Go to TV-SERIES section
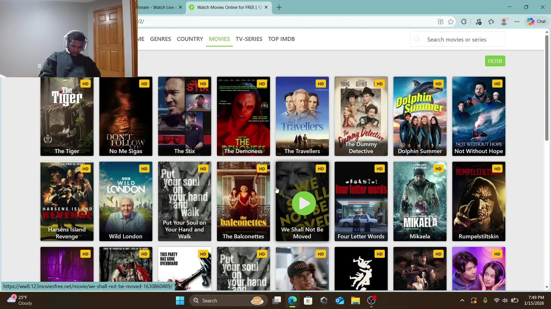The image size is (551, 309). (249, 39)
